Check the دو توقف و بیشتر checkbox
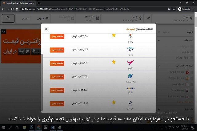 pyautogui.click(x=192, y=57)
